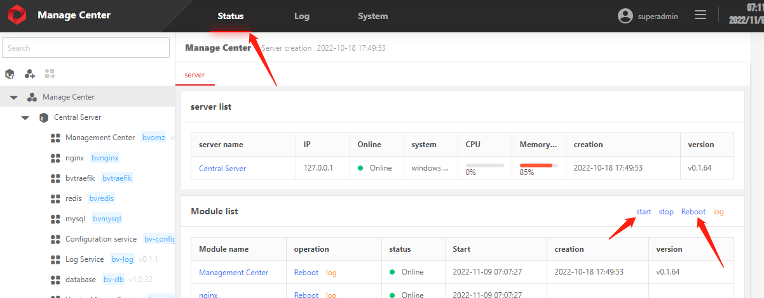The width and height of the screenshot is (764, 298).
Task: Click the add server icon in sidebar
Action: click(10, 74)
